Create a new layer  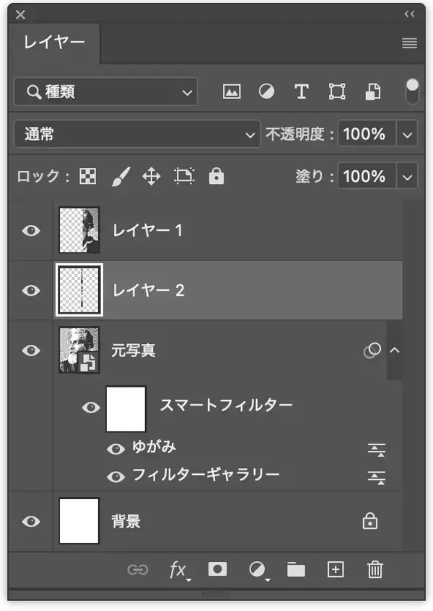click(x=336, y=569)
